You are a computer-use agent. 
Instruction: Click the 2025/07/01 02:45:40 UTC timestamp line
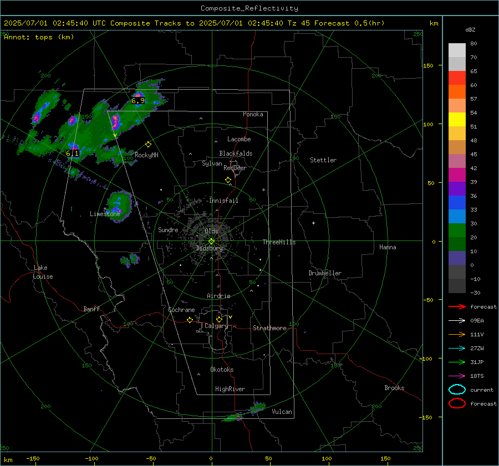(194, 23)
